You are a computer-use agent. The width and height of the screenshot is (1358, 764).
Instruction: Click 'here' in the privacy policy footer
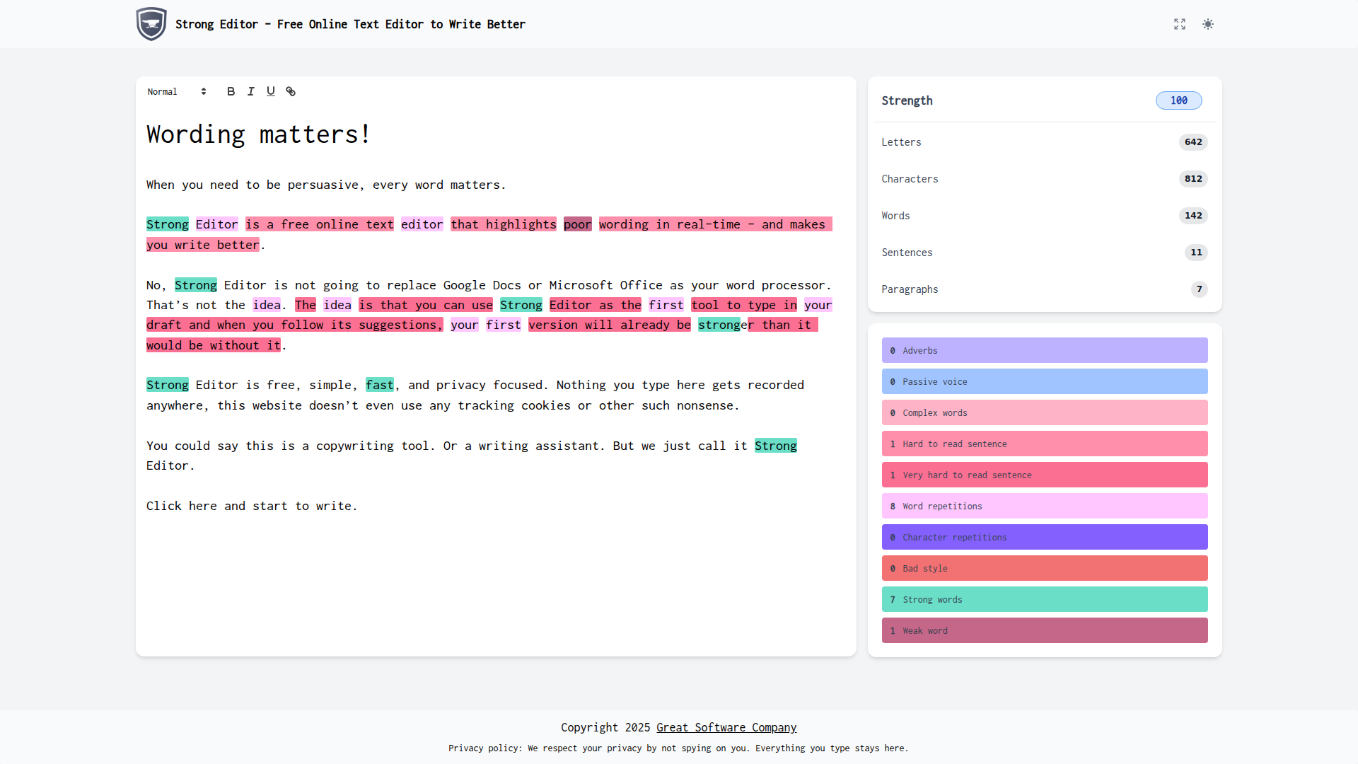click(893, 748)
